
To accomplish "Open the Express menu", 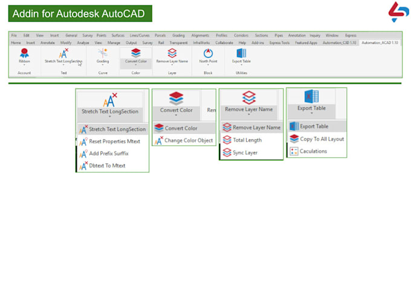I will pyautogui.click(x=351, y=36).
